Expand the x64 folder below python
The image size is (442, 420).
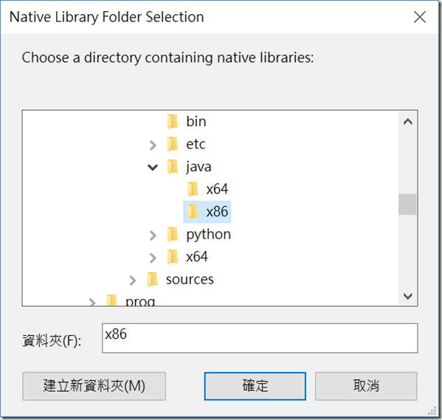click(153, 258)
